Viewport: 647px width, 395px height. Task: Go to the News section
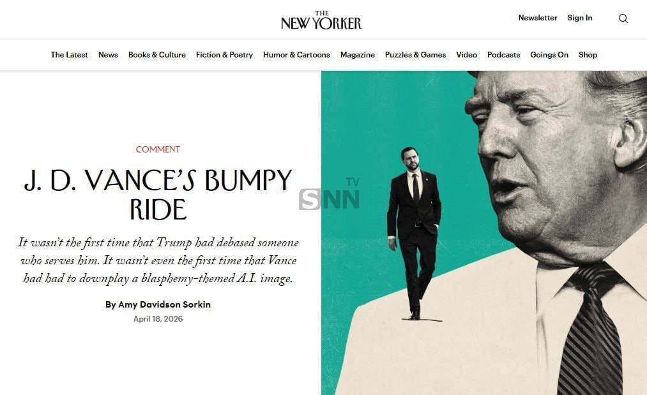108,55
